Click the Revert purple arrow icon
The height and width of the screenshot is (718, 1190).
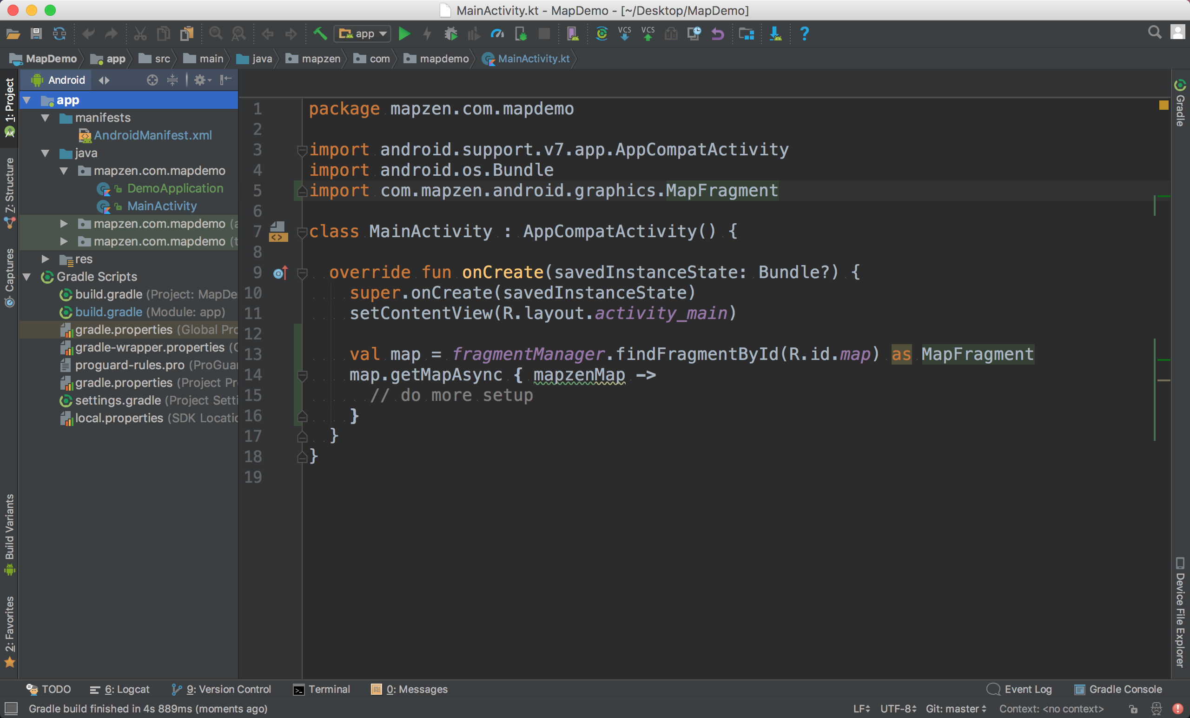pyautogui.click(x=718, y=34)
